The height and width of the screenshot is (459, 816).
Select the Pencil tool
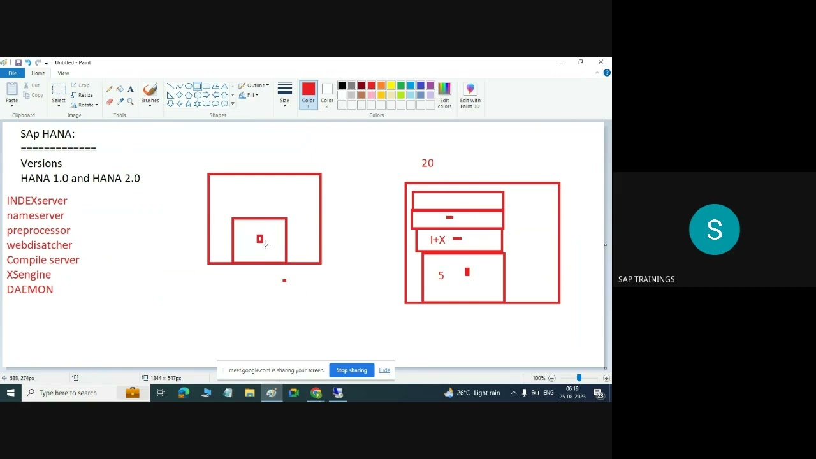coord(109,89)
